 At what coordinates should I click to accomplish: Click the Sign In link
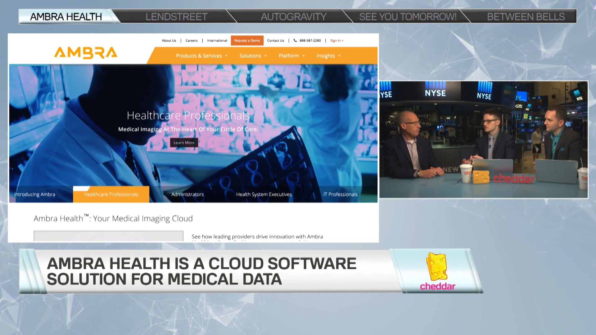coord(337,41)
